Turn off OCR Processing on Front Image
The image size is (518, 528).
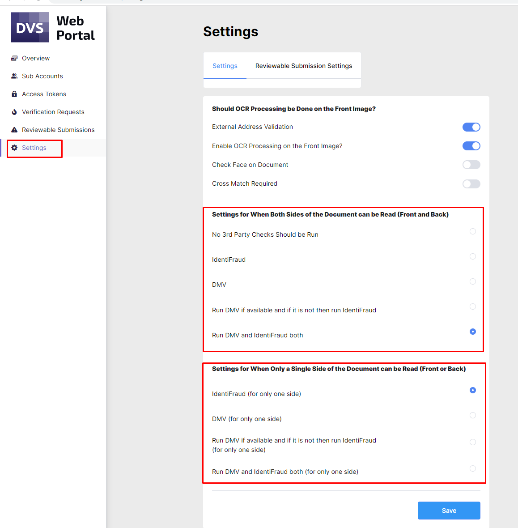[x=471, y=146]
